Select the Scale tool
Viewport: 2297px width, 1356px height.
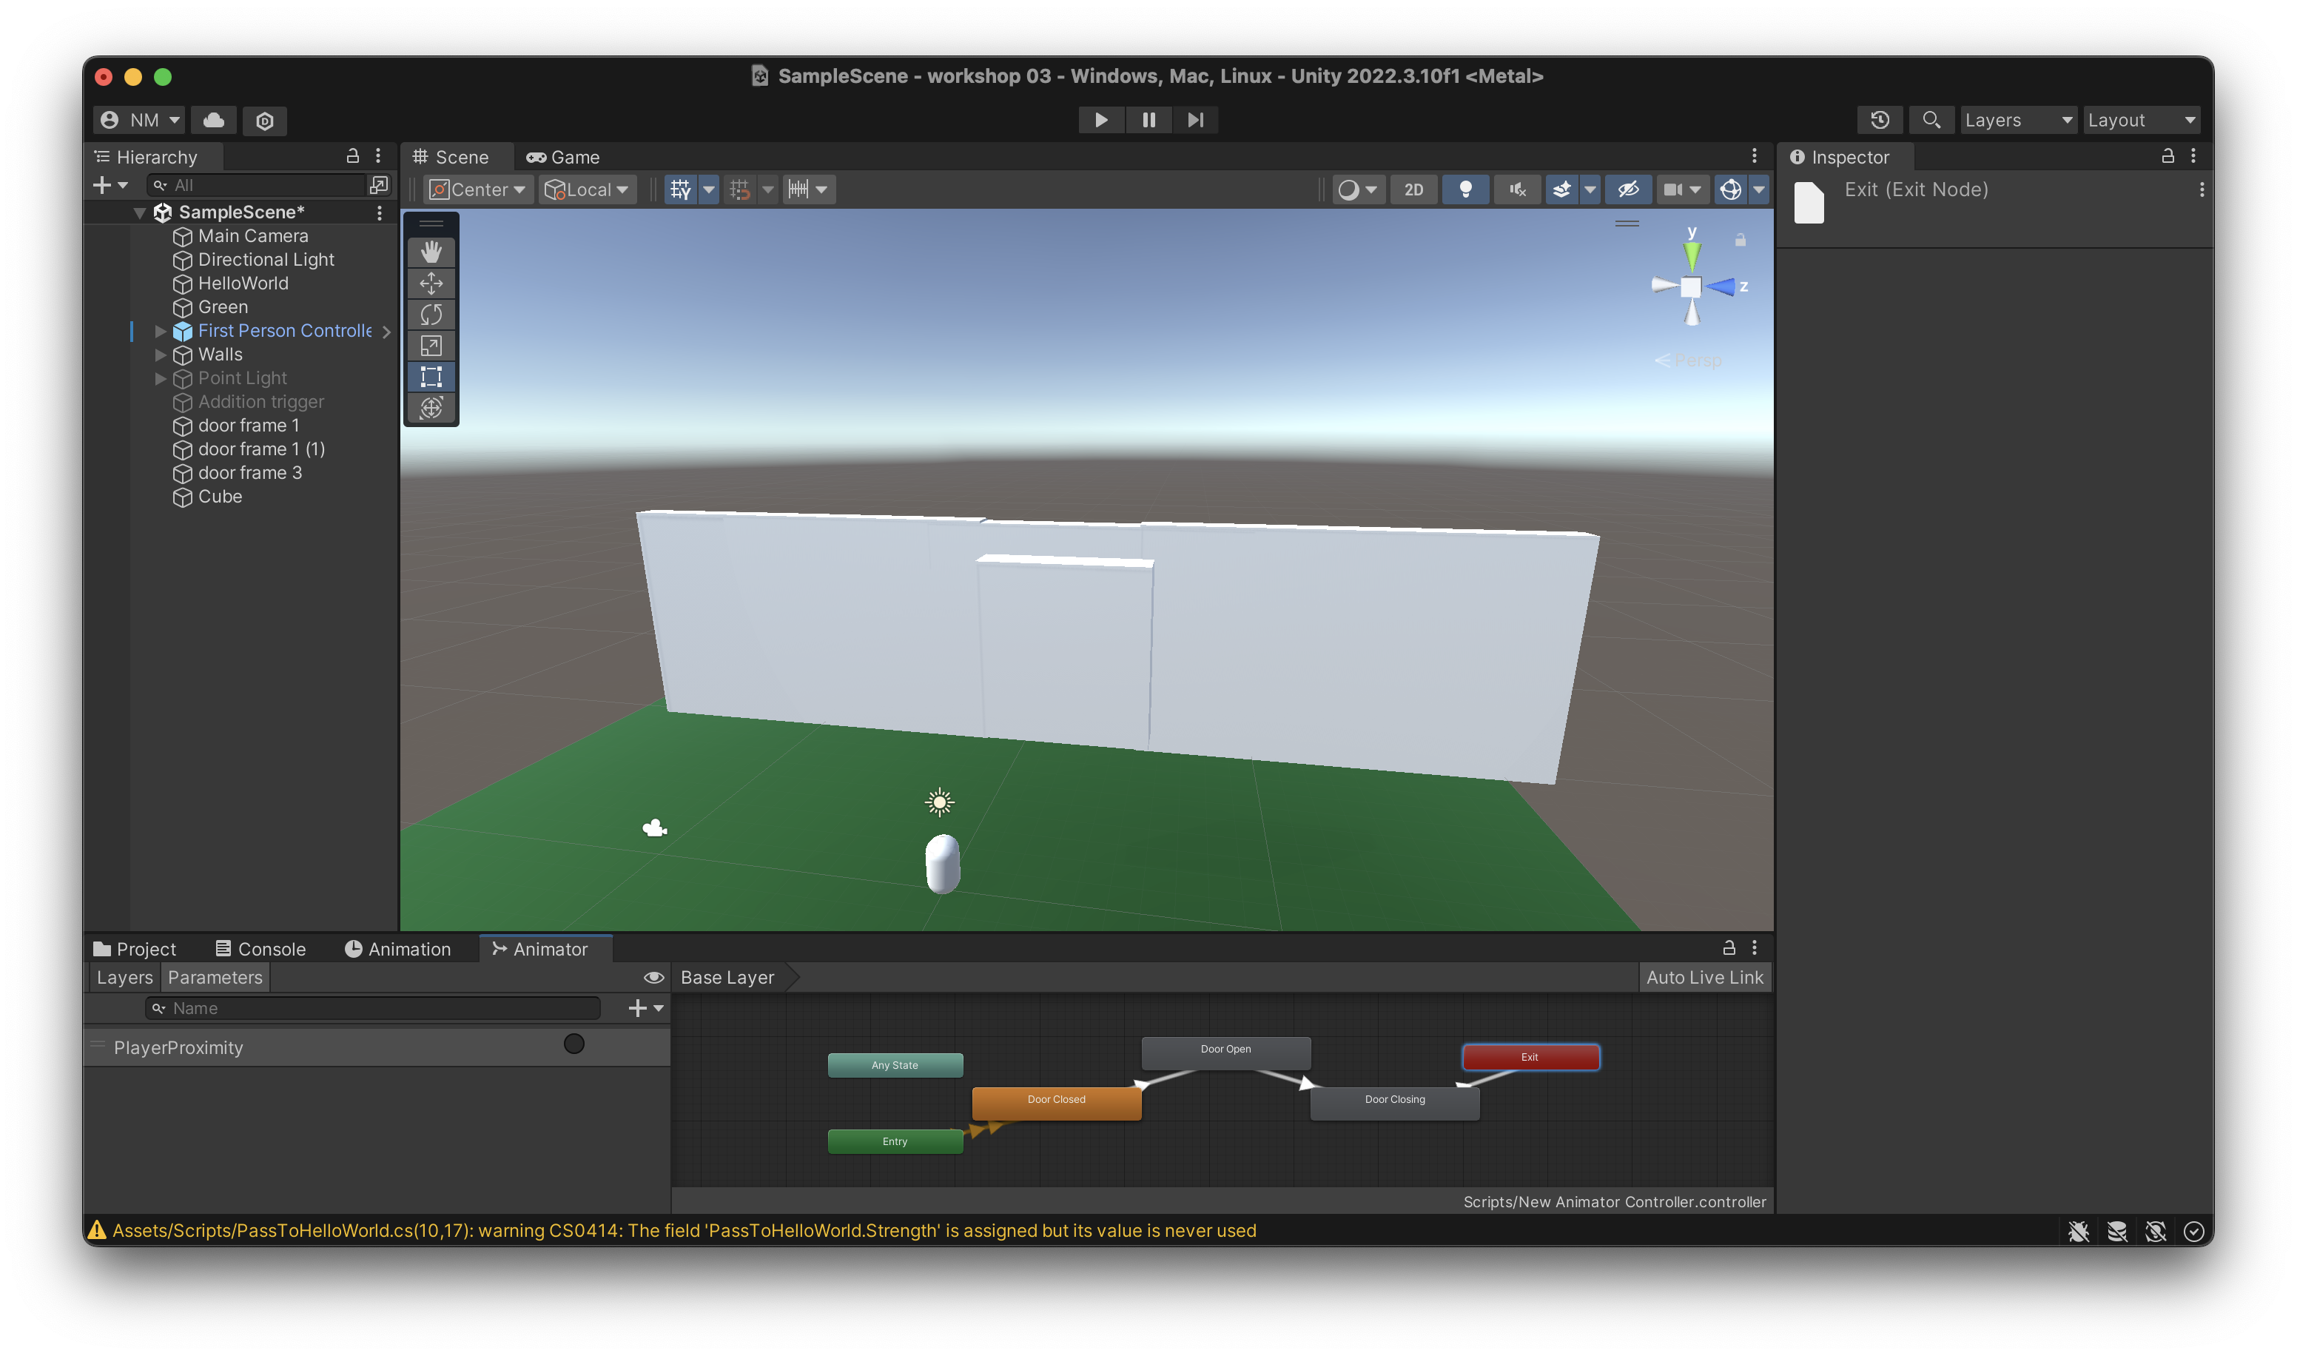pyautogui.click(x=431, y=346)
